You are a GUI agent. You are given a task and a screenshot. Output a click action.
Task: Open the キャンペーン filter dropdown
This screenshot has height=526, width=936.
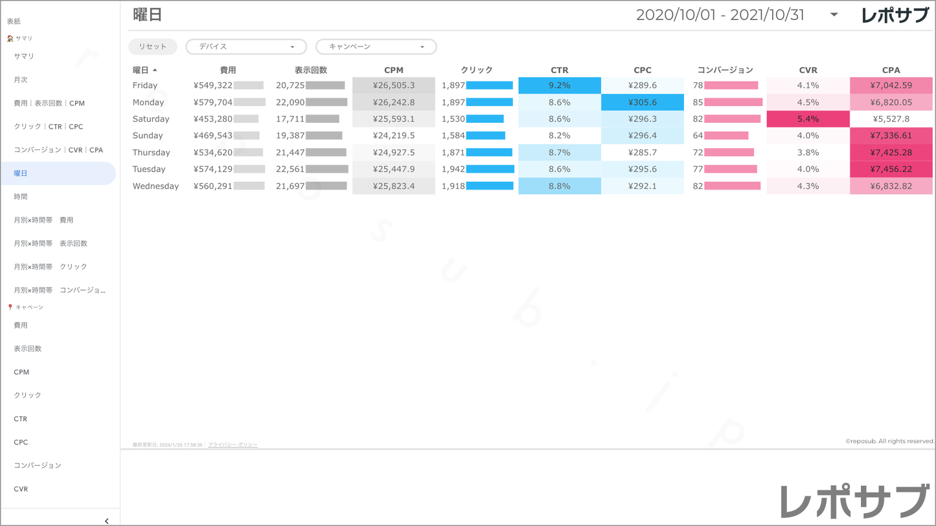(376, 47)
